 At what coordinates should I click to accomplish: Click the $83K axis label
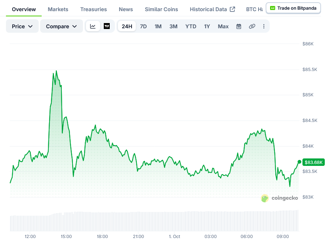tap(308, 197)
